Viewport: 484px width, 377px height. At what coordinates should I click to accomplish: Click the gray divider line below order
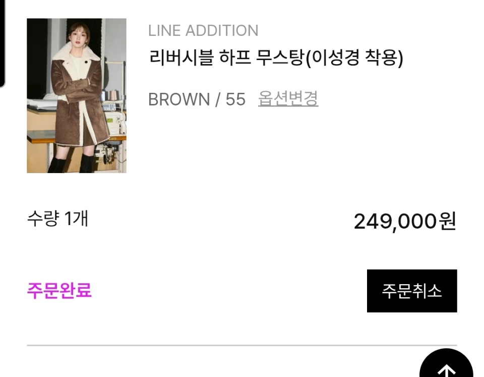coord(242,345)
